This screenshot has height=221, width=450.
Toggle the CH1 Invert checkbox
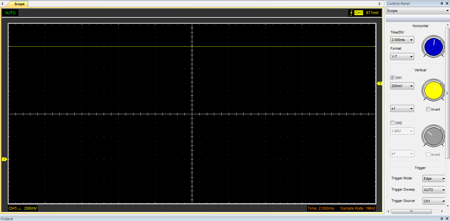[x=428, y=109]
